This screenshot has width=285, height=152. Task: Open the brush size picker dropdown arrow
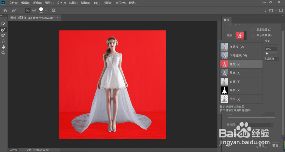[x=46, y=11]
